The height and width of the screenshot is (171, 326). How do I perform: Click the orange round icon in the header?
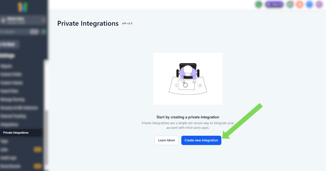pyautogui.click(x=300, y=4)
